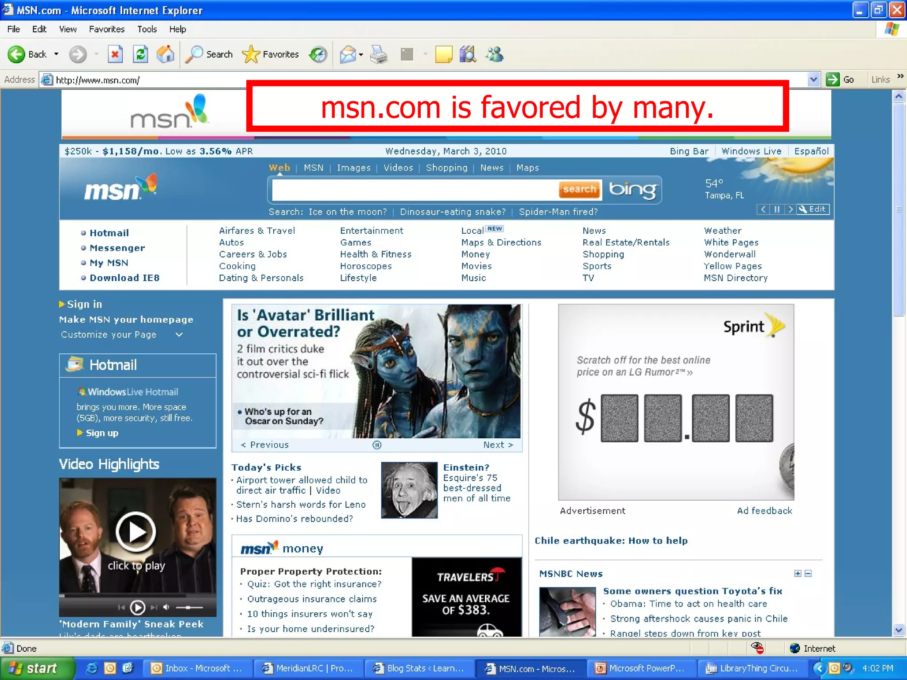The height and width of the screenshot is (680, 907).
Task: Open the Search toolbar button
Action: click(x=209, y=54)
